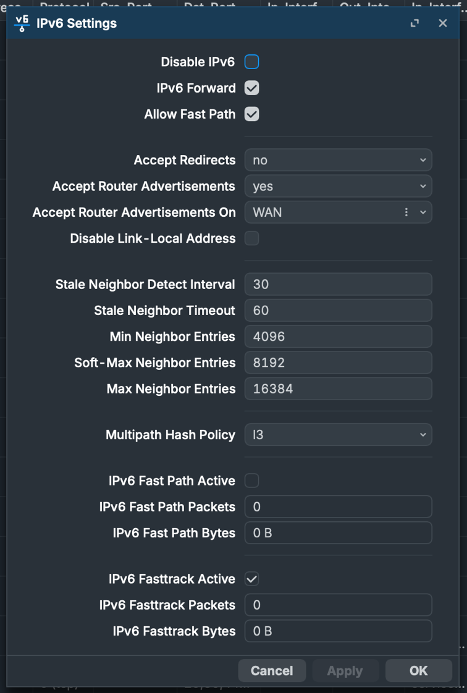Open the Accept Redirects dropdown

(x=339, y=161)
